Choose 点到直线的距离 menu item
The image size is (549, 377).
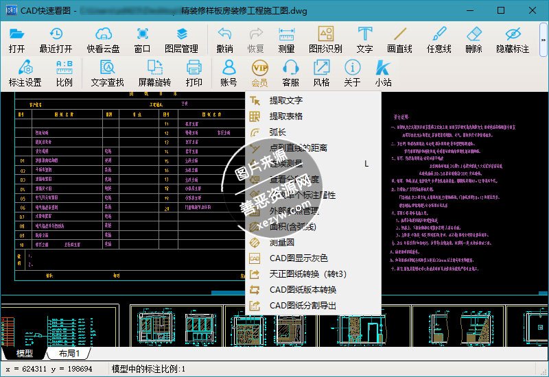314,147
